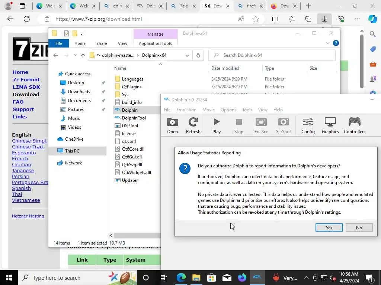The width and height of the screenshot is (381, 285).
Task: Open Explorer help question mark icon
Action: tap(336, 43)
